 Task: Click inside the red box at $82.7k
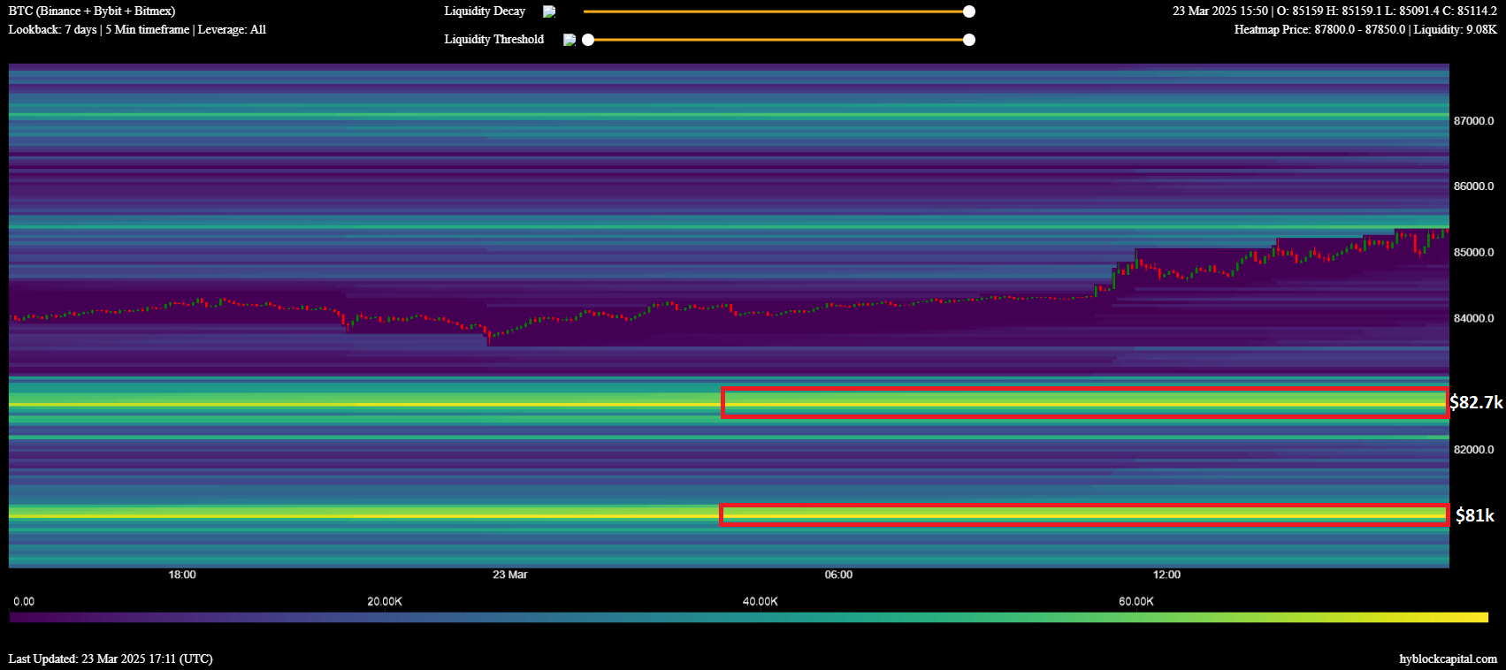point(1083,402)
